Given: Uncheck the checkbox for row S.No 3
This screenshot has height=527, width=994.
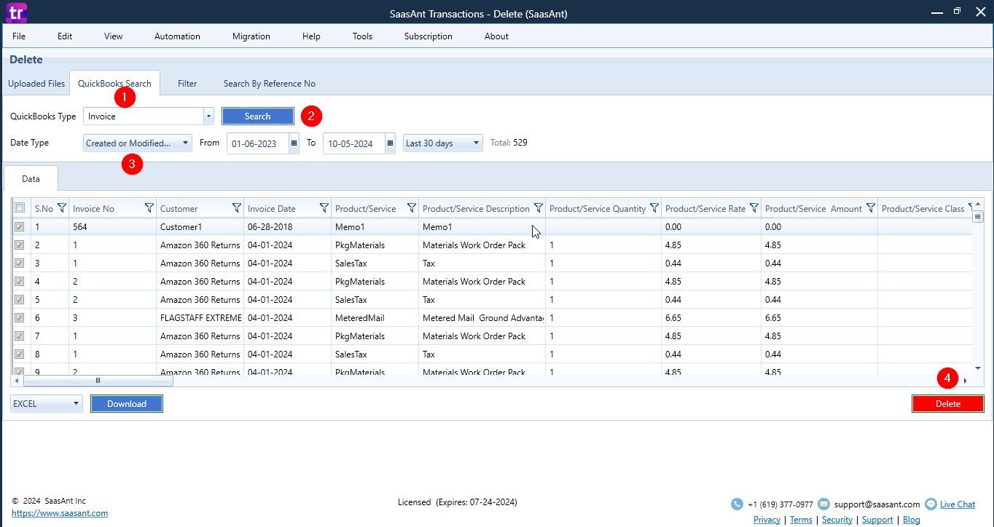Looking at the screenshot, I should (20, 263).
